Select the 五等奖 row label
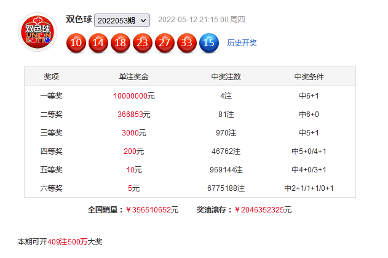Screen dimensions: 388x258 tap(52, 170)
